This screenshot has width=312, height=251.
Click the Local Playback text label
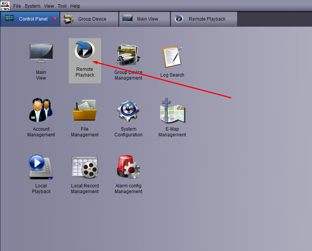(x=41, y=189)
